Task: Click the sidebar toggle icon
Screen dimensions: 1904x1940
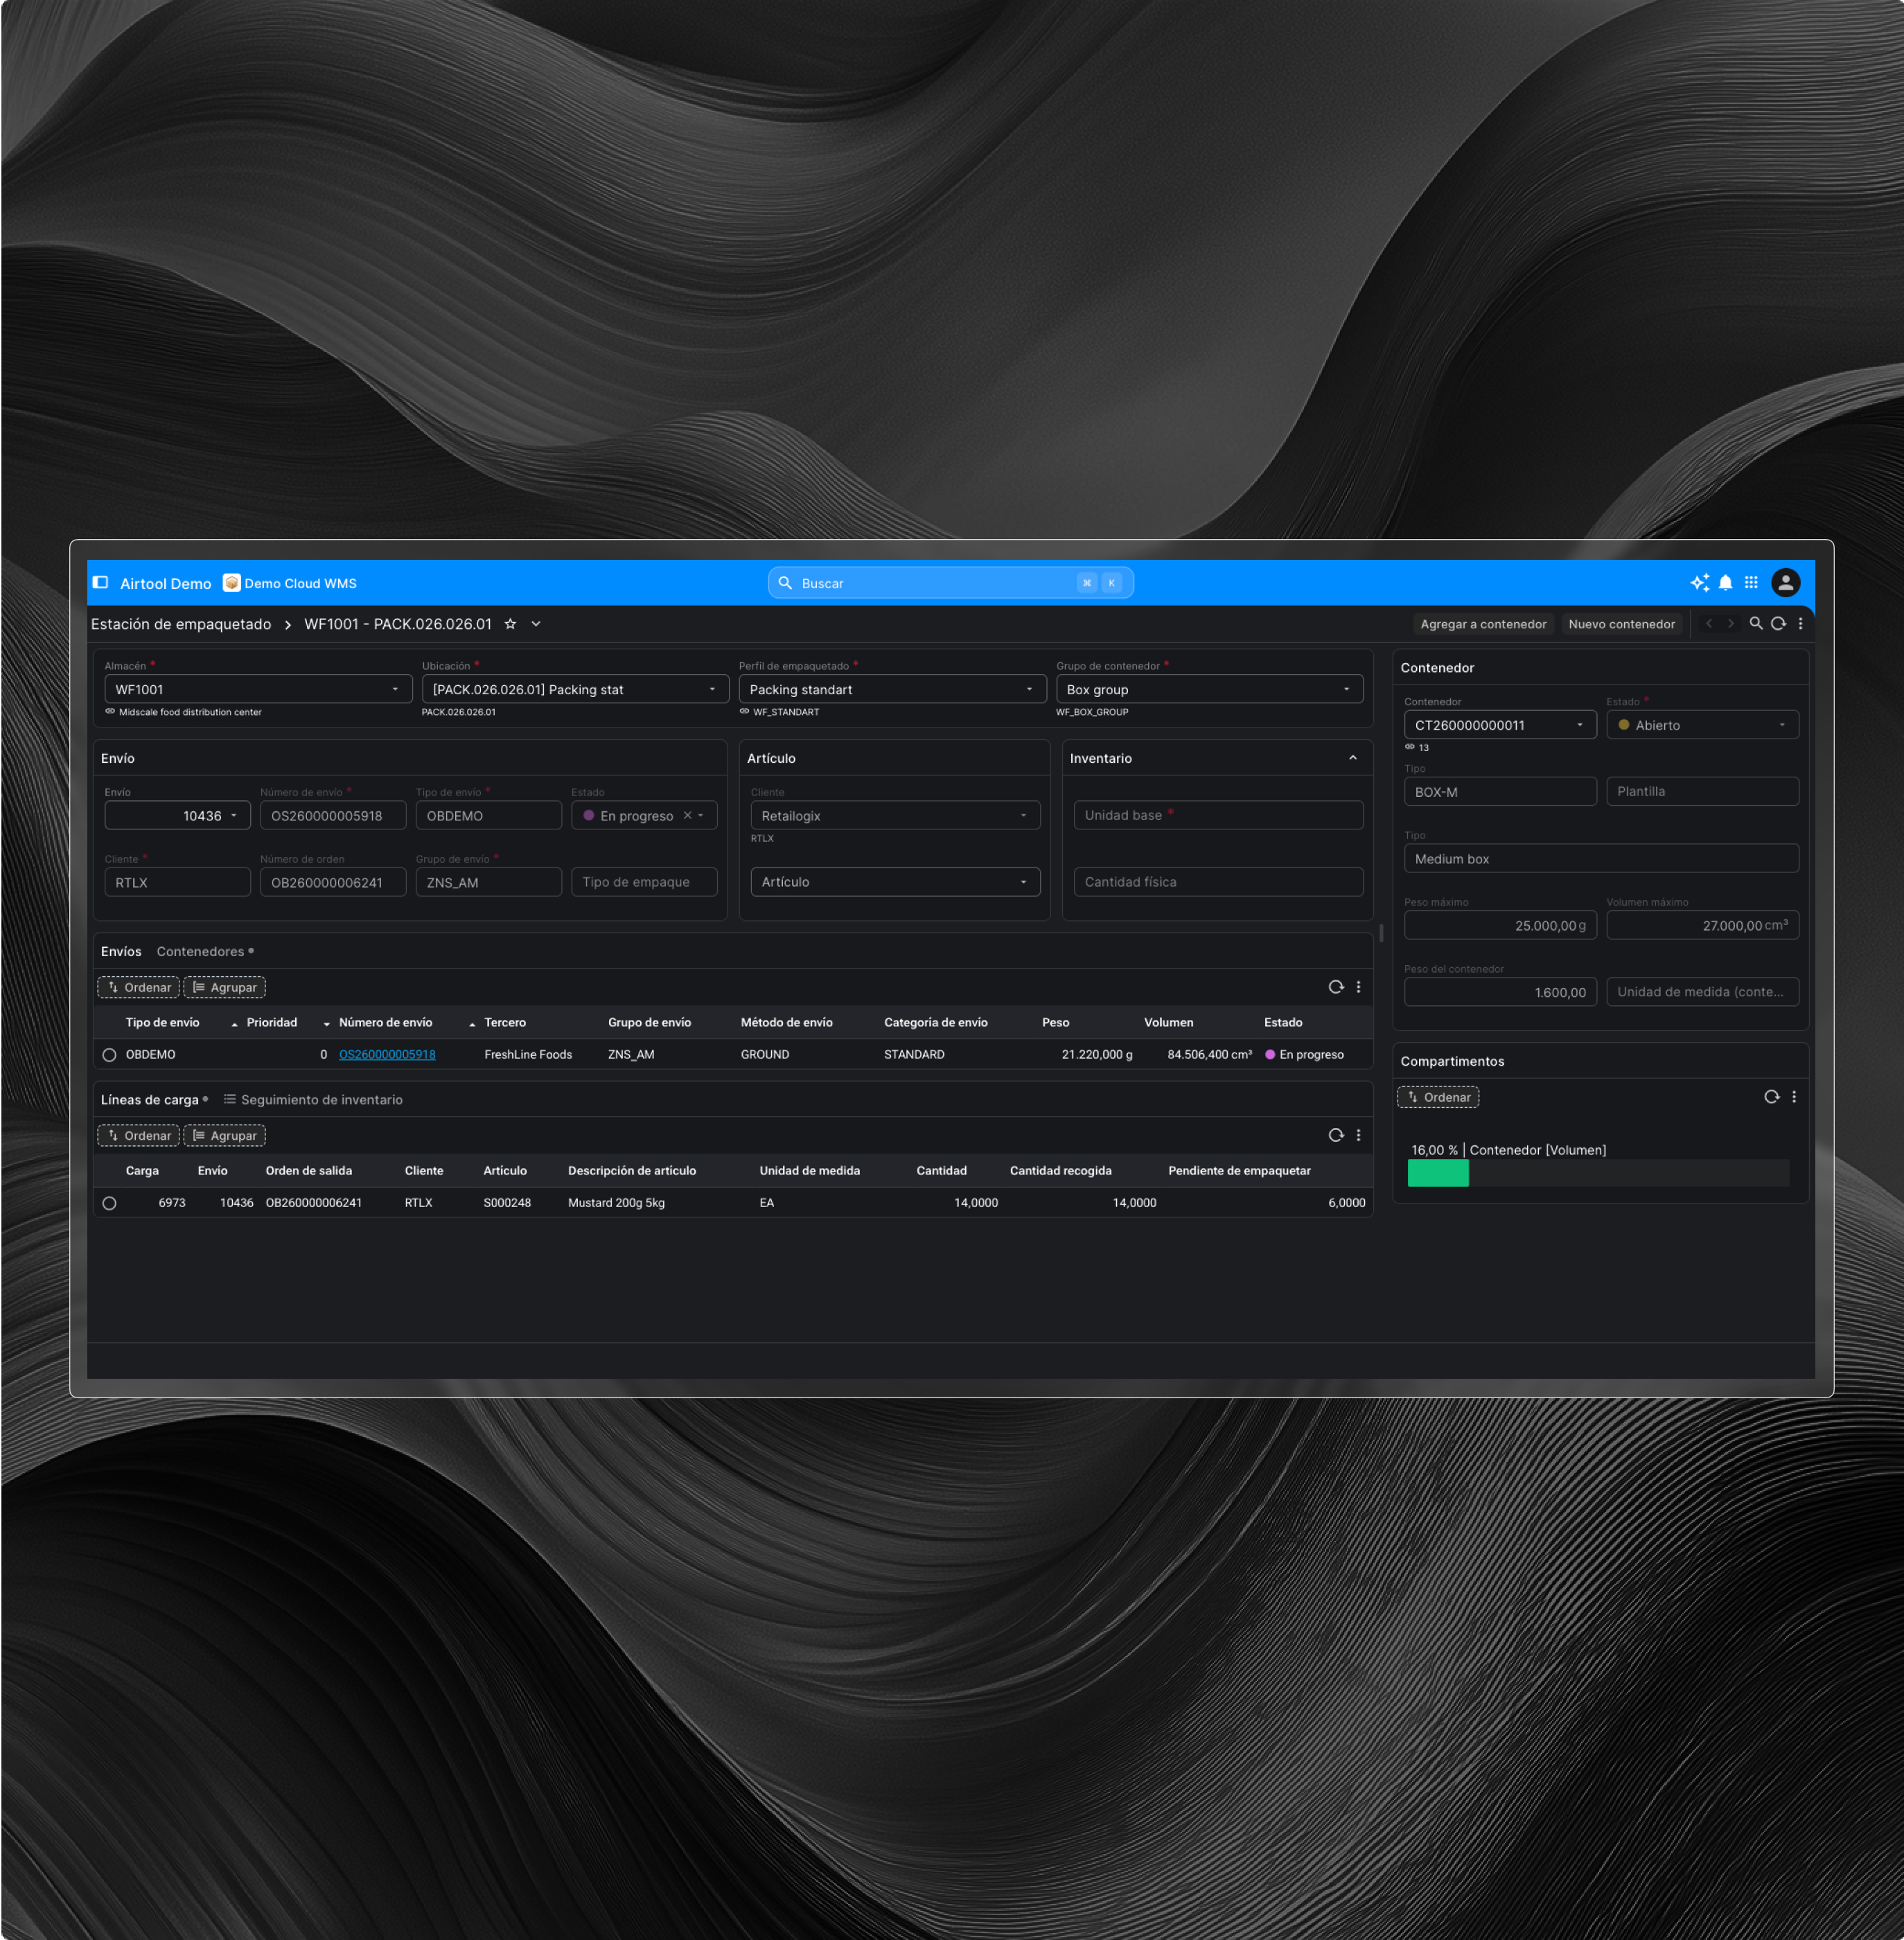Action: (x=100, y=583)
